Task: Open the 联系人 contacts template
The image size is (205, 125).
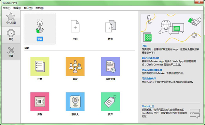Action: (x=75, y=101)
